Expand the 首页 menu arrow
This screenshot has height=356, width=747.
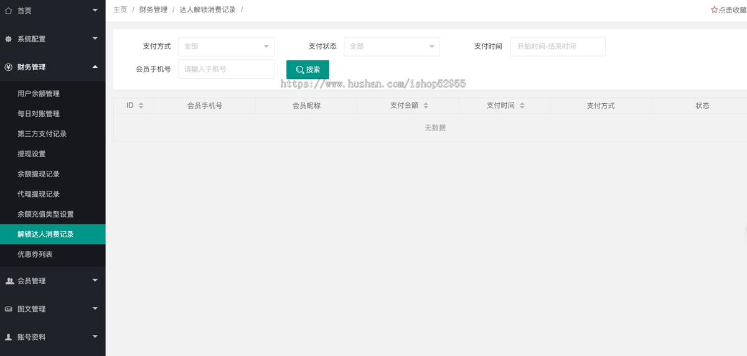tap(95, 11)
